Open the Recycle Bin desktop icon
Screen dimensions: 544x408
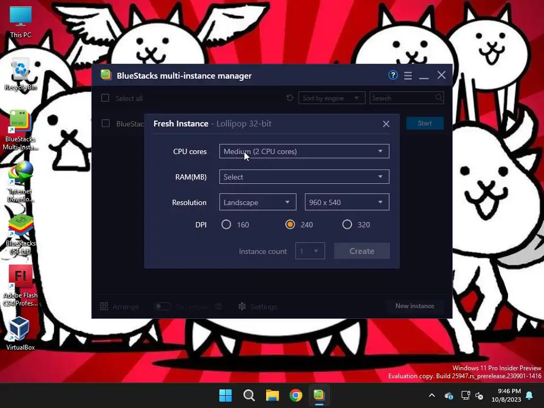tap(21, 74)
